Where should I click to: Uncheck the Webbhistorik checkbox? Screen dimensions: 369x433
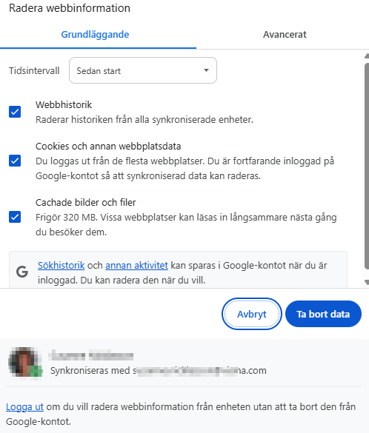pos(15,112)
